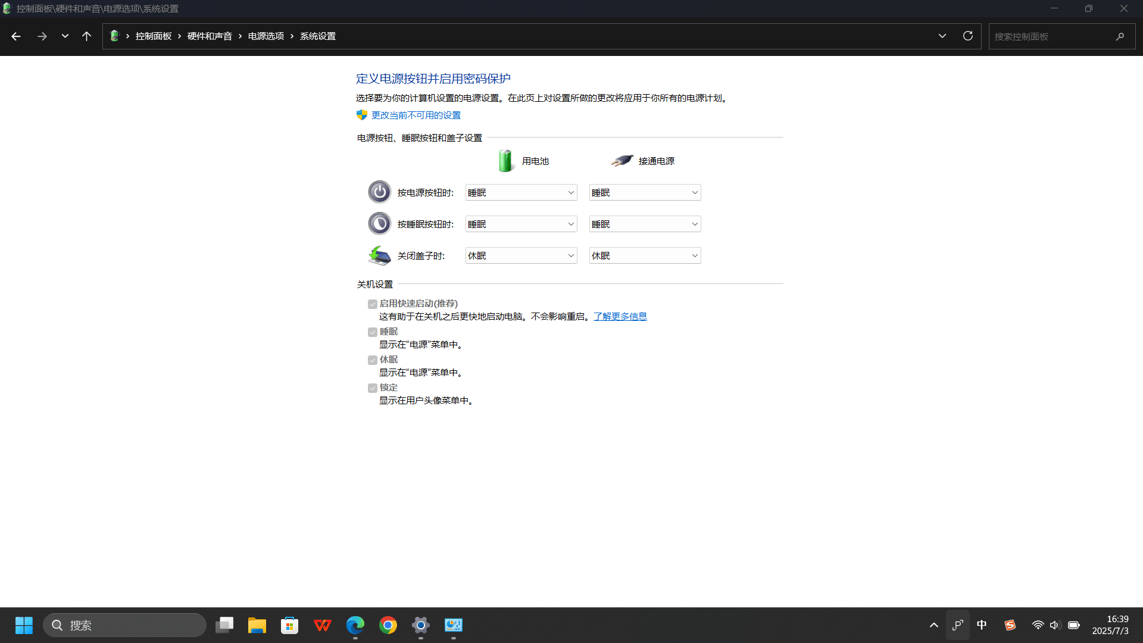This screenshot has height=643, width=1143.
Task: Open plugged-in dropdown for 关闭盖子时
Action: tap(645, 255)
